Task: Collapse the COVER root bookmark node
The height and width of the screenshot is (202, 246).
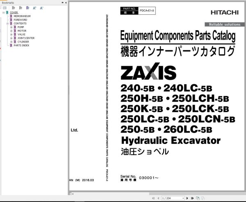Action: click(3, 13)
